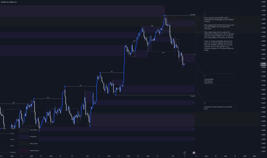The height and width of the screenshot is (158, 267).
Task: Click the 4H Sup/Dem legend color box
Action: 24,137
